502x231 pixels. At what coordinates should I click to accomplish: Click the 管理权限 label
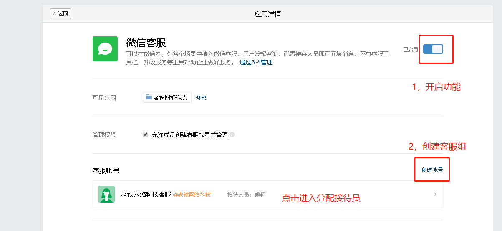(x=104, y=135)
